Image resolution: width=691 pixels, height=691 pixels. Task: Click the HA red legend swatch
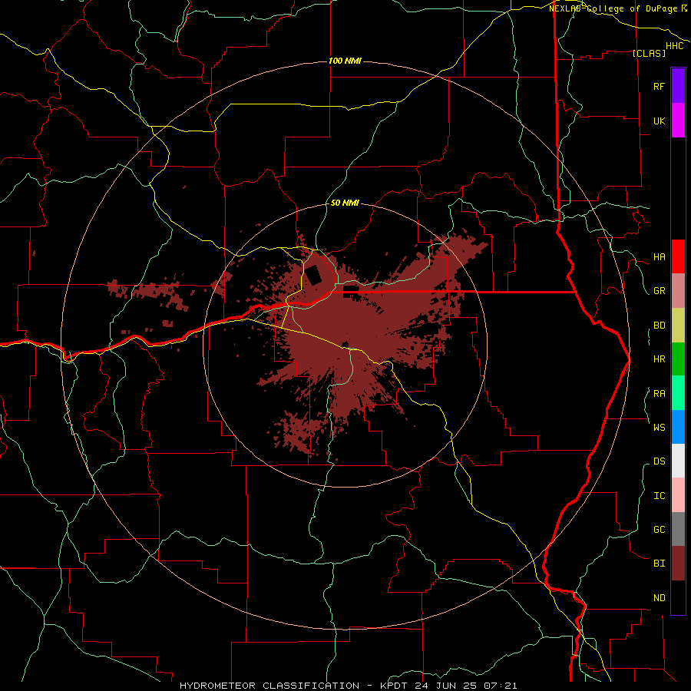tap(678, 256)
